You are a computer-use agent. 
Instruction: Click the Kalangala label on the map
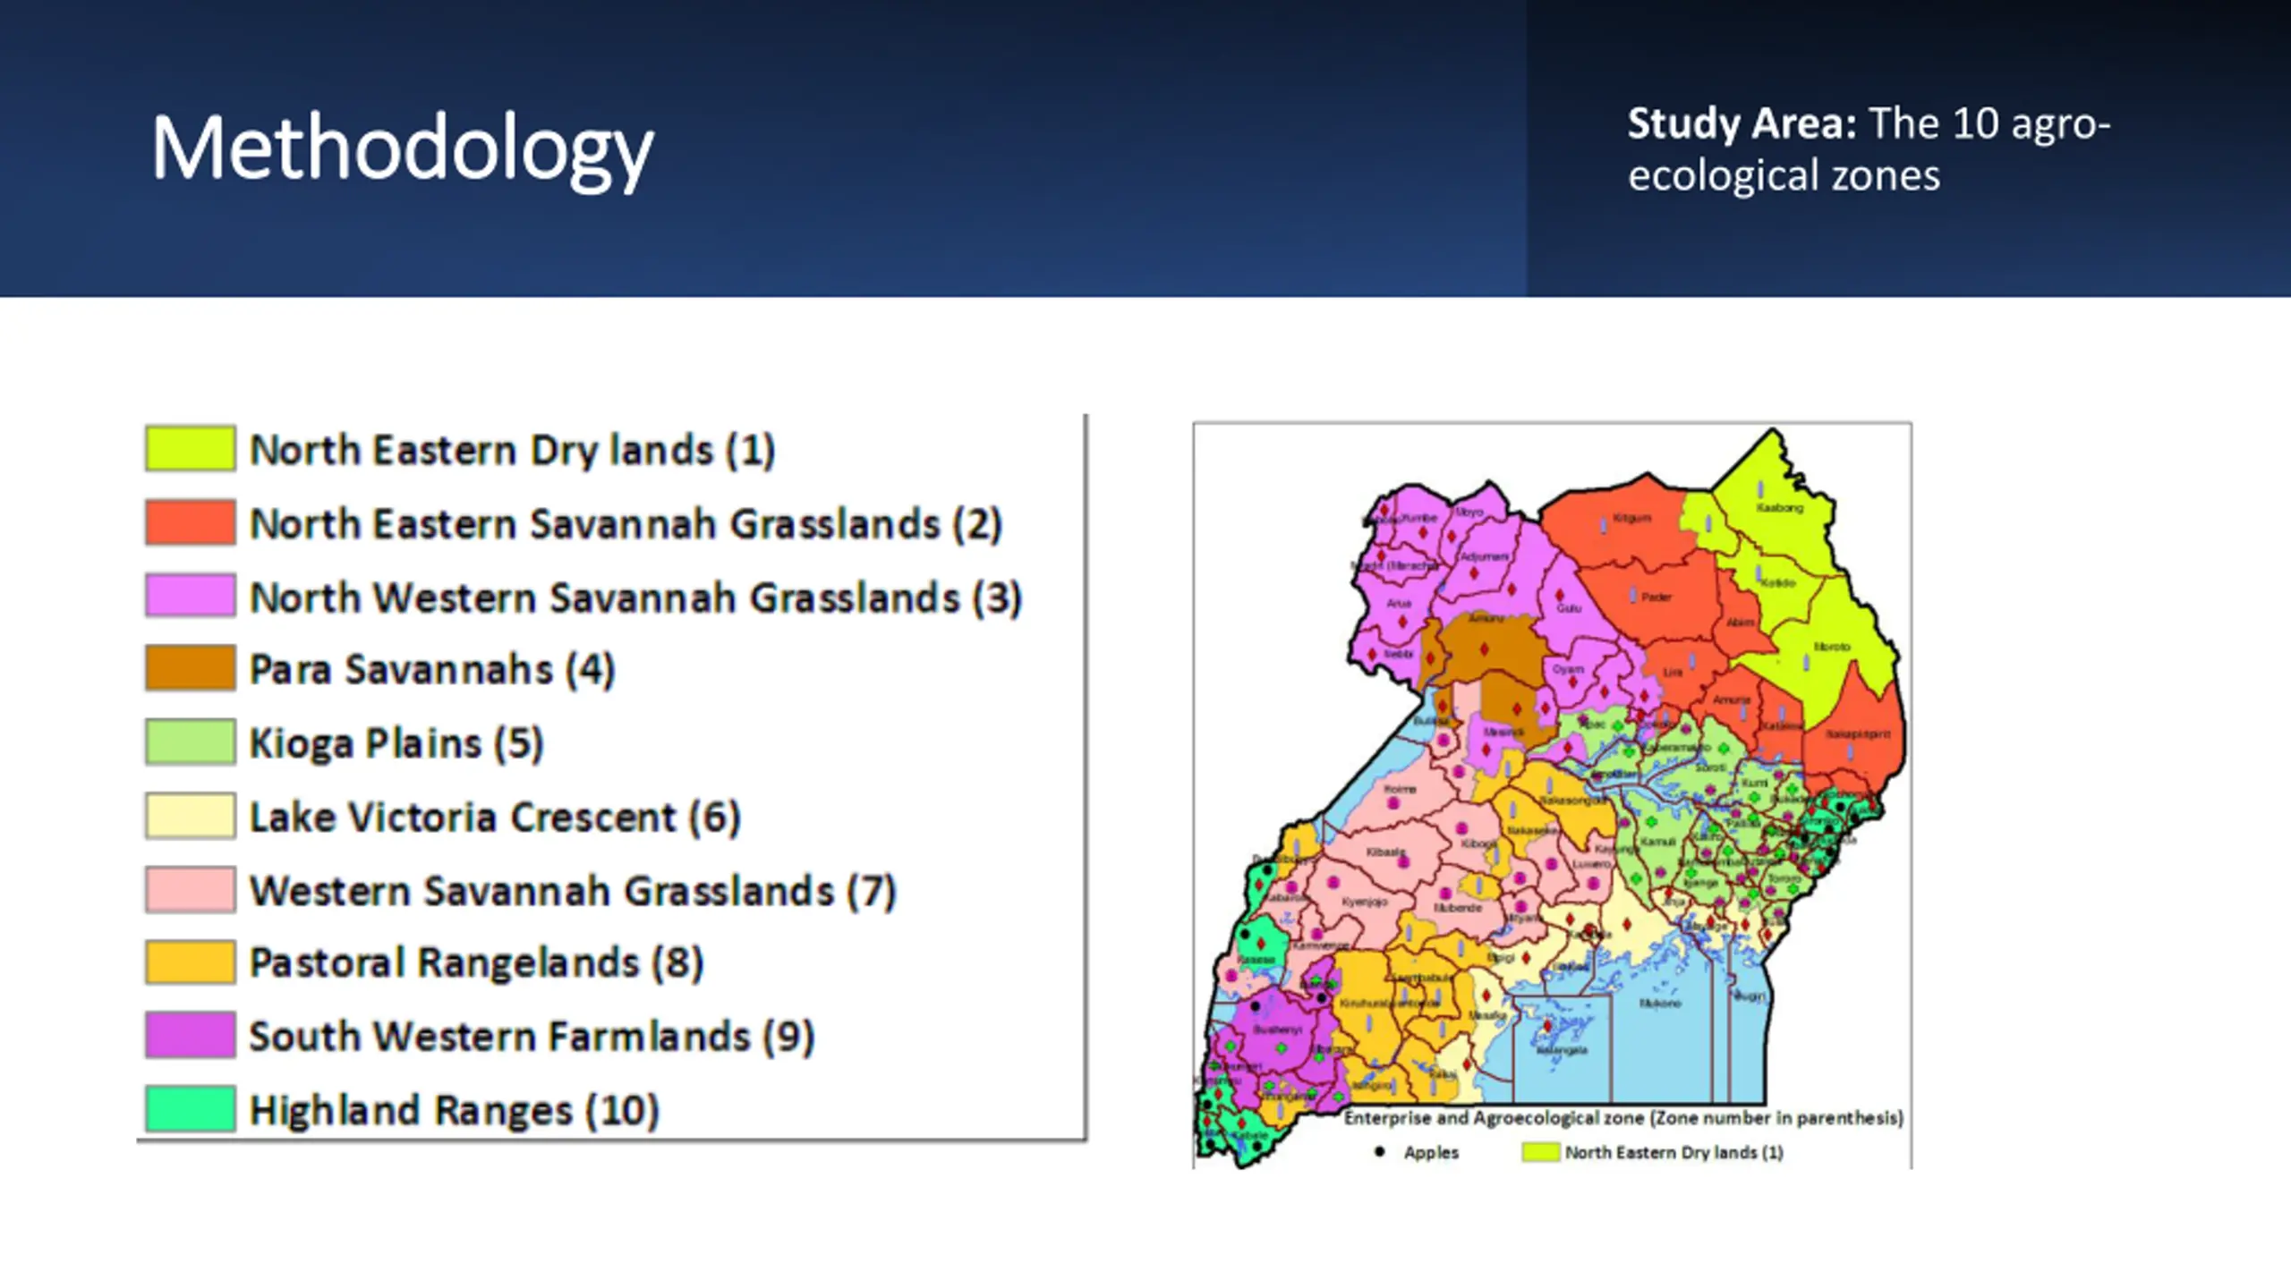[1563, 1050]
